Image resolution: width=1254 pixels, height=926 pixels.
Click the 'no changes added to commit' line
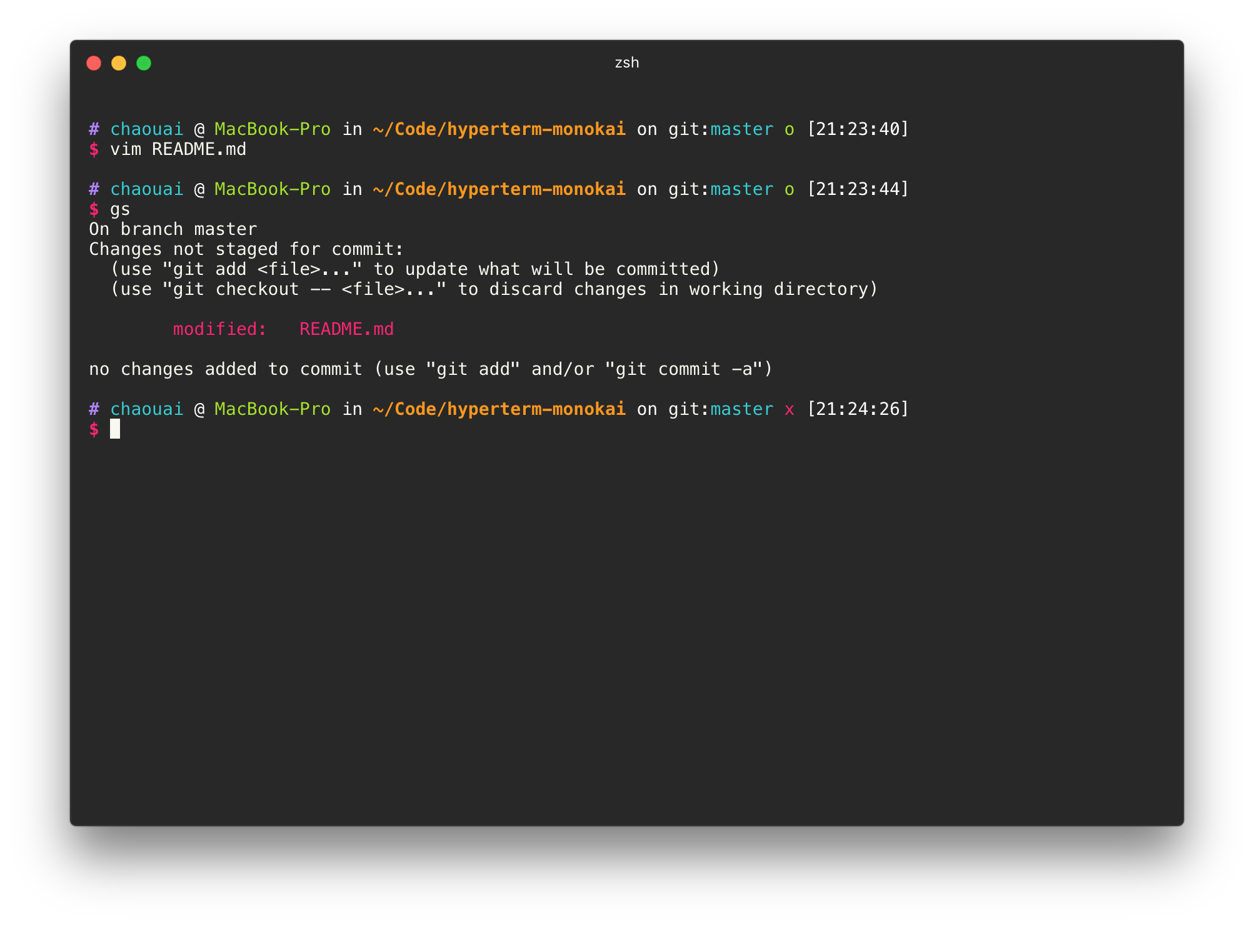click(430, 369)
